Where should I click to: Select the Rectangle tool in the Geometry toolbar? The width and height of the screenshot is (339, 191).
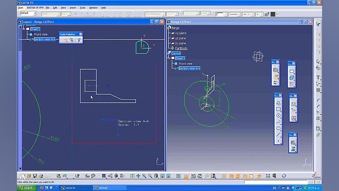pyautogui.click(x=278, y=109)
